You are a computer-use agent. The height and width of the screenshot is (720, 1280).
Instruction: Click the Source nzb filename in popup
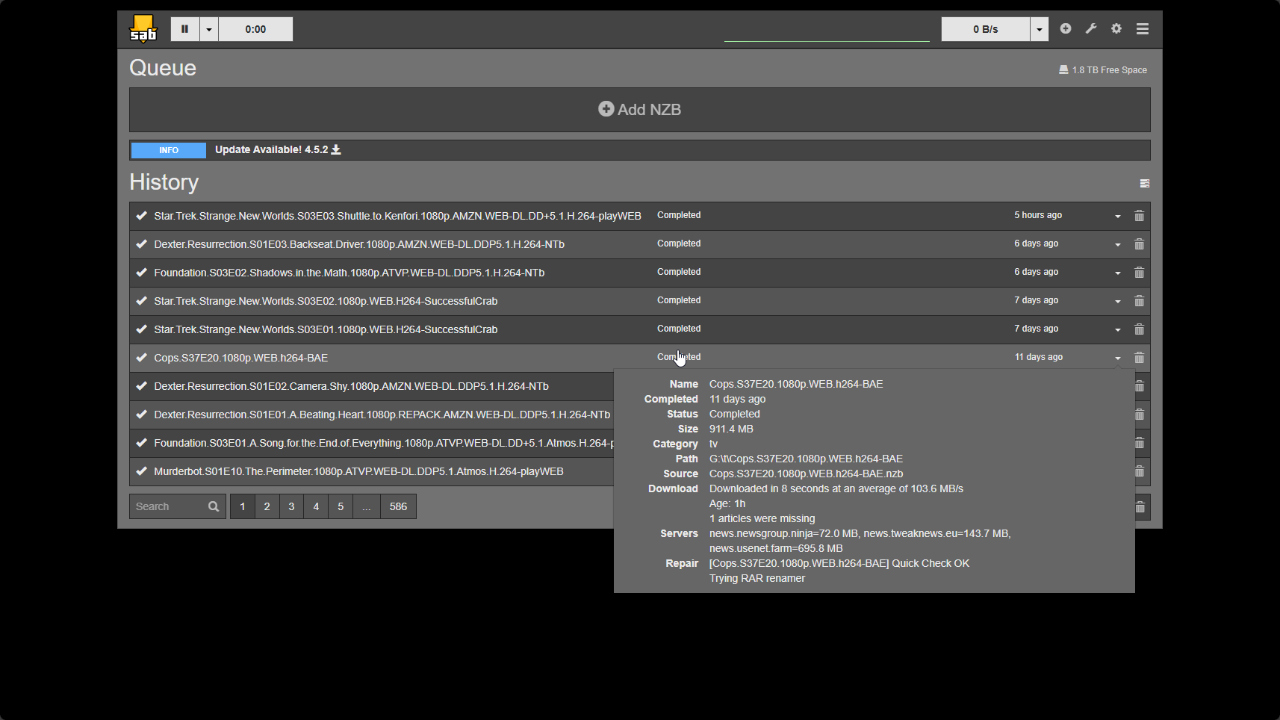(x=806, y=474)
